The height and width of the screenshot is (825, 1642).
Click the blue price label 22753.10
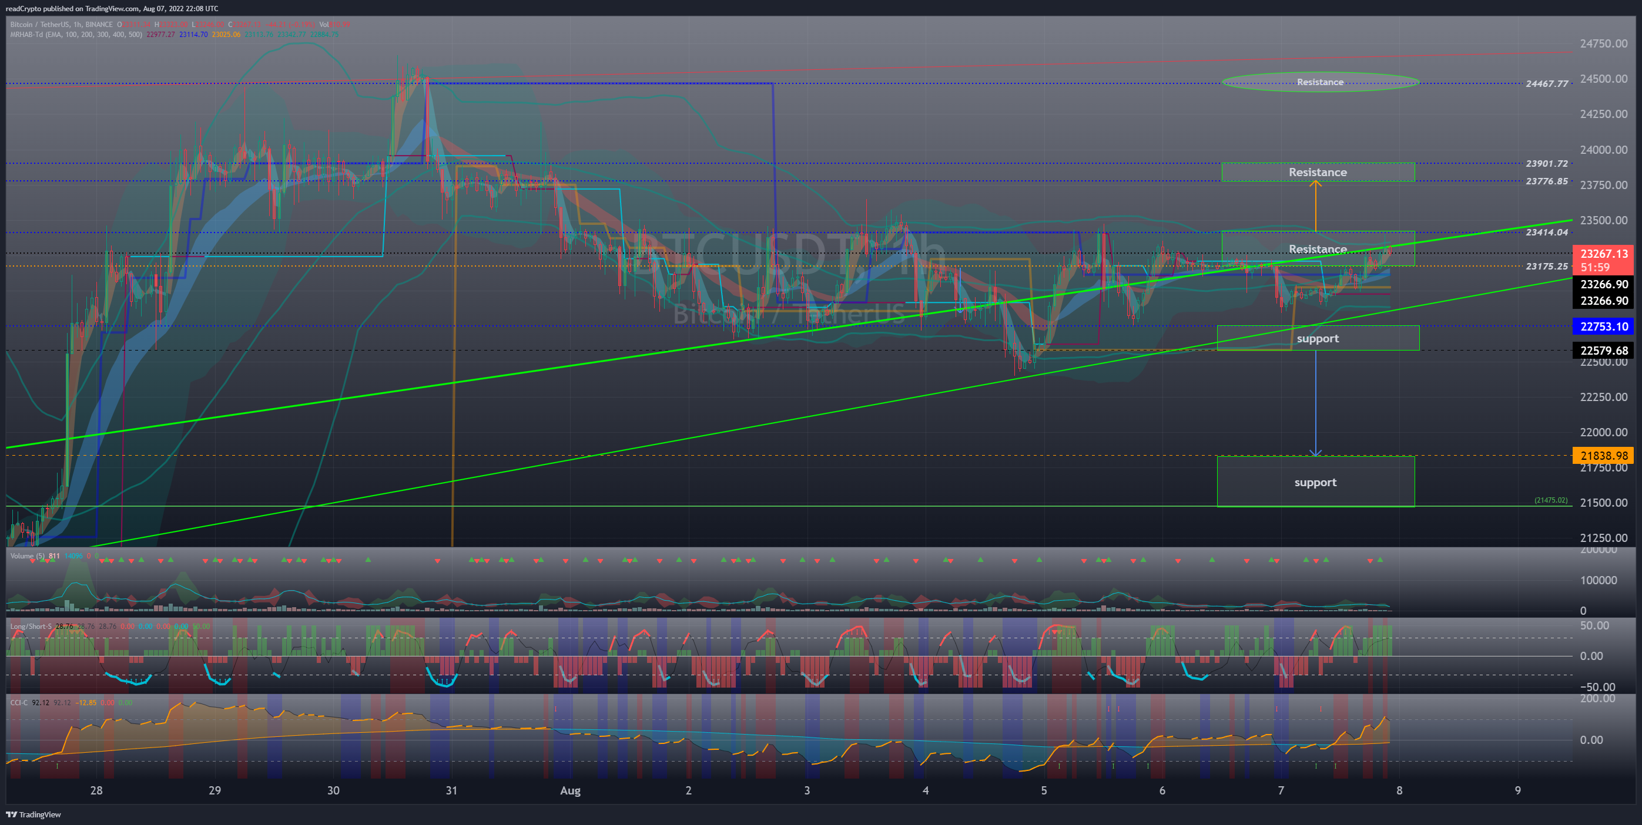click(1604, 327)
